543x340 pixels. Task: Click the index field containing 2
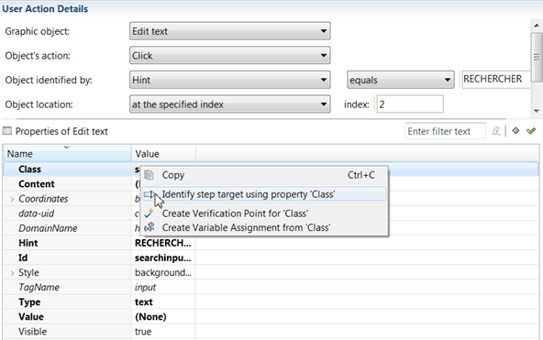(410, 104)
